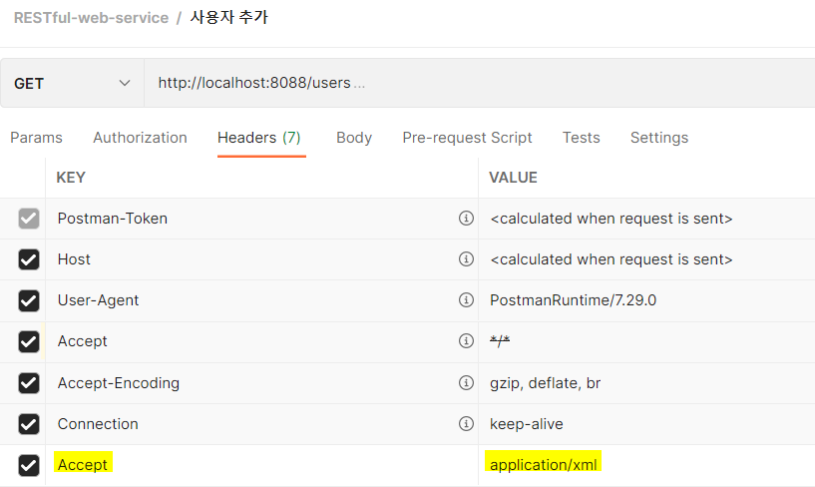
Task: Open the Tests tab
Action: [x=582, y=138]
